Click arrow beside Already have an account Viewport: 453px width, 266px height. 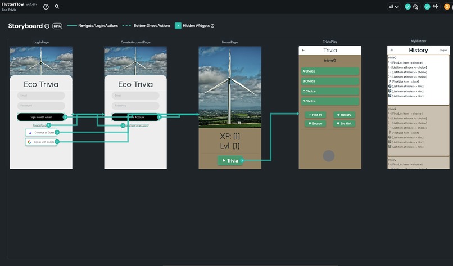point(123,125)
